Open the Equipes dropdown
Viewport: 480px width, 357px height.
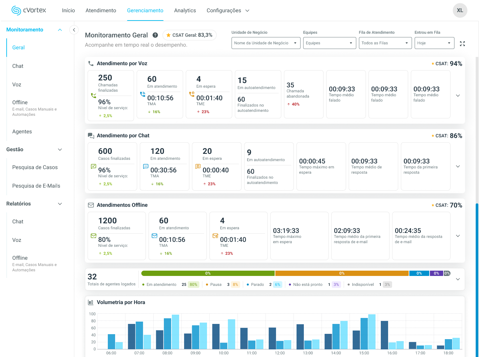pos(330,43)
